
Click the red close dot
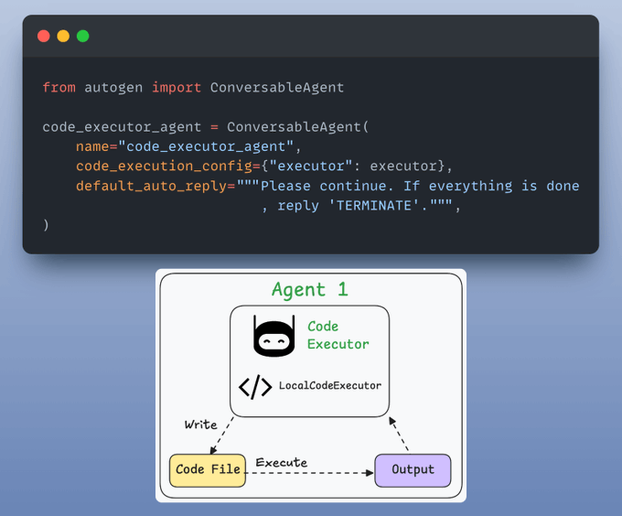coord(44,37)
